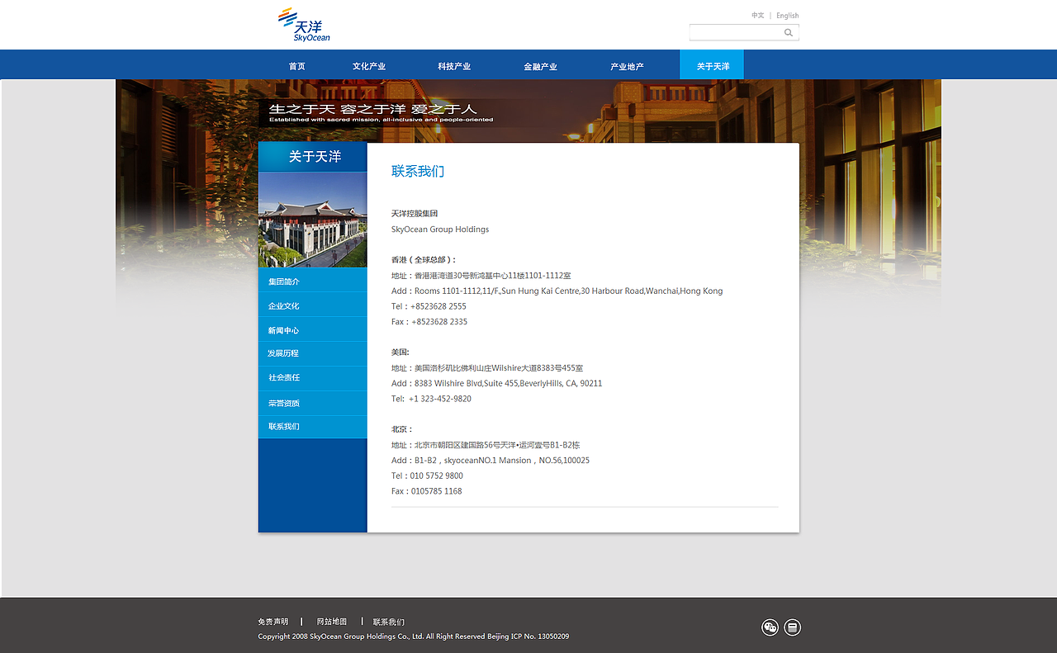Open 联系我们 in the sidebar
The image size is (1057, 653).
(x=312, y=427)
